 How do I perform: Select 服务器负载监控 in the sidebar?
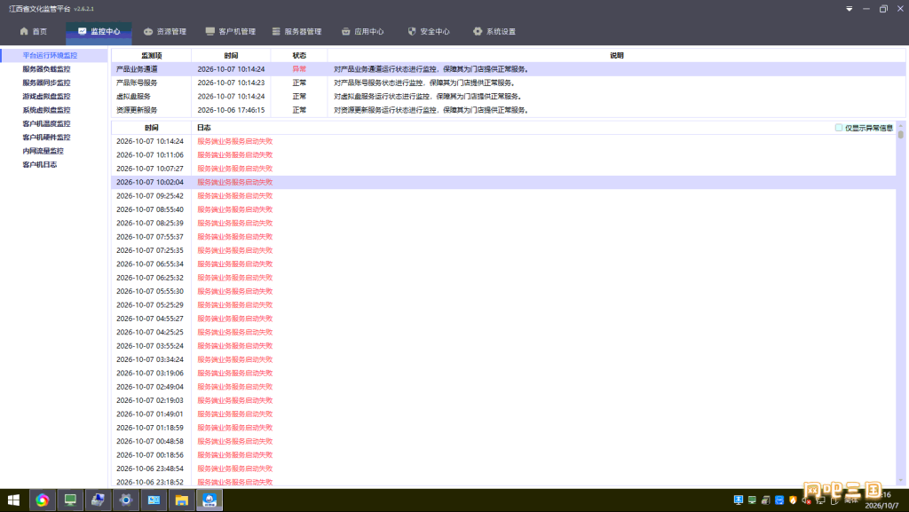46,69
